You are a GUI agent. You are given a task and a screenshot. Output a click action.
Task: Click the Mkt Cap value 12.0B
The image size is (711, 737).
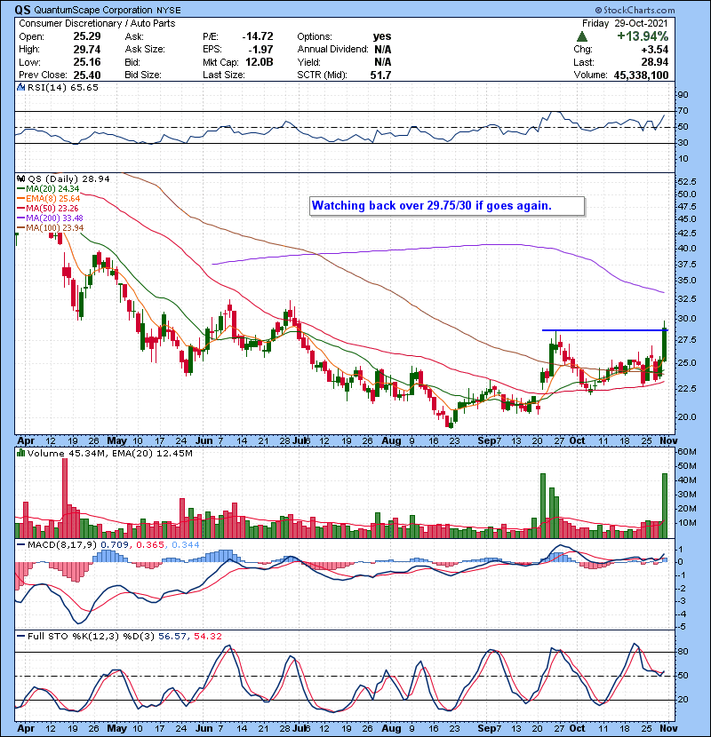[259, 62]
